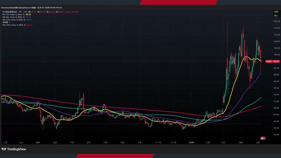Select the USOIL red price tag

coord(273,61)
